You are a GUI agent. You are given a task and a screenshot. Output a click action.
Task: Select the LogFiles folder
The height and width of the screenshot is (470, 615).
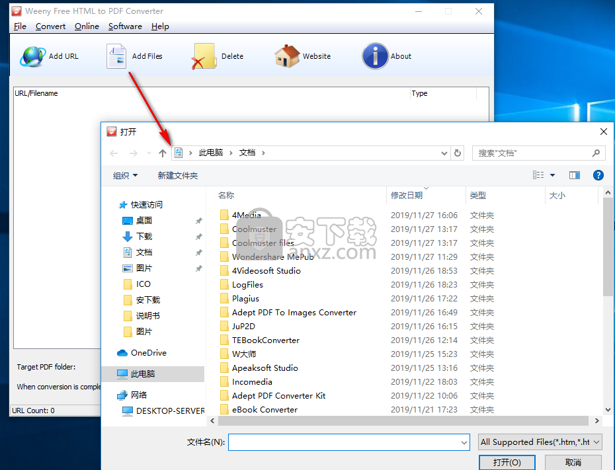tap(247, 285)
